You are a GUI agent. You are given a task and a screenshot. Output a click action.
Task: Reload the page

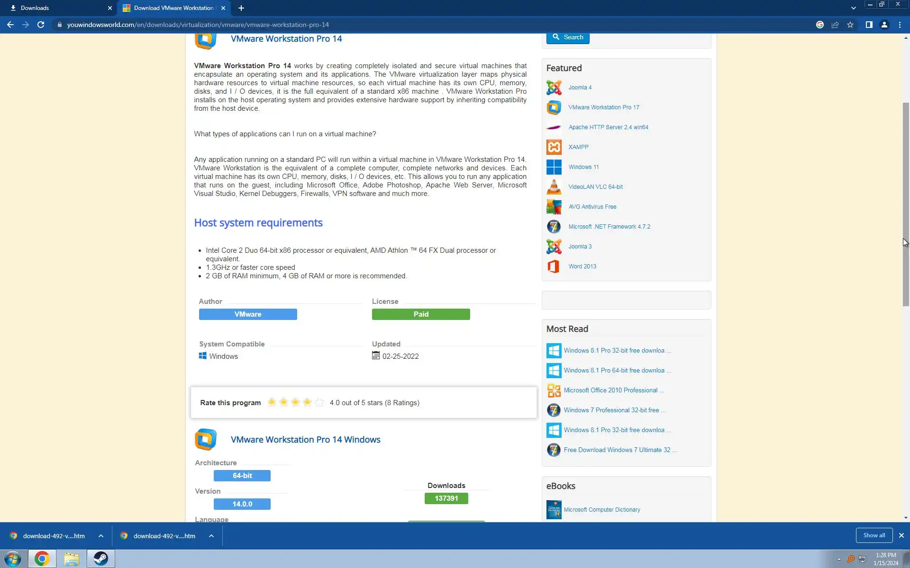(41, 25)
